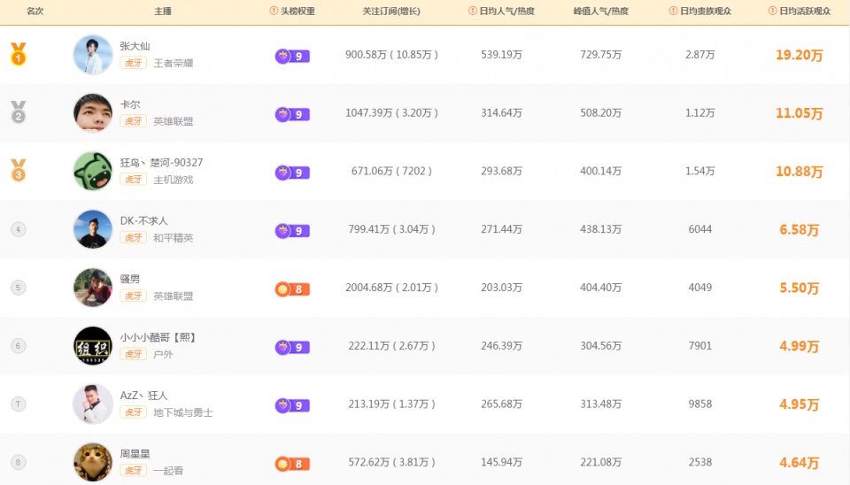850x485 pixels.
Task: Open the 卡尔 streamer avatar
Action: pos(93,112)
